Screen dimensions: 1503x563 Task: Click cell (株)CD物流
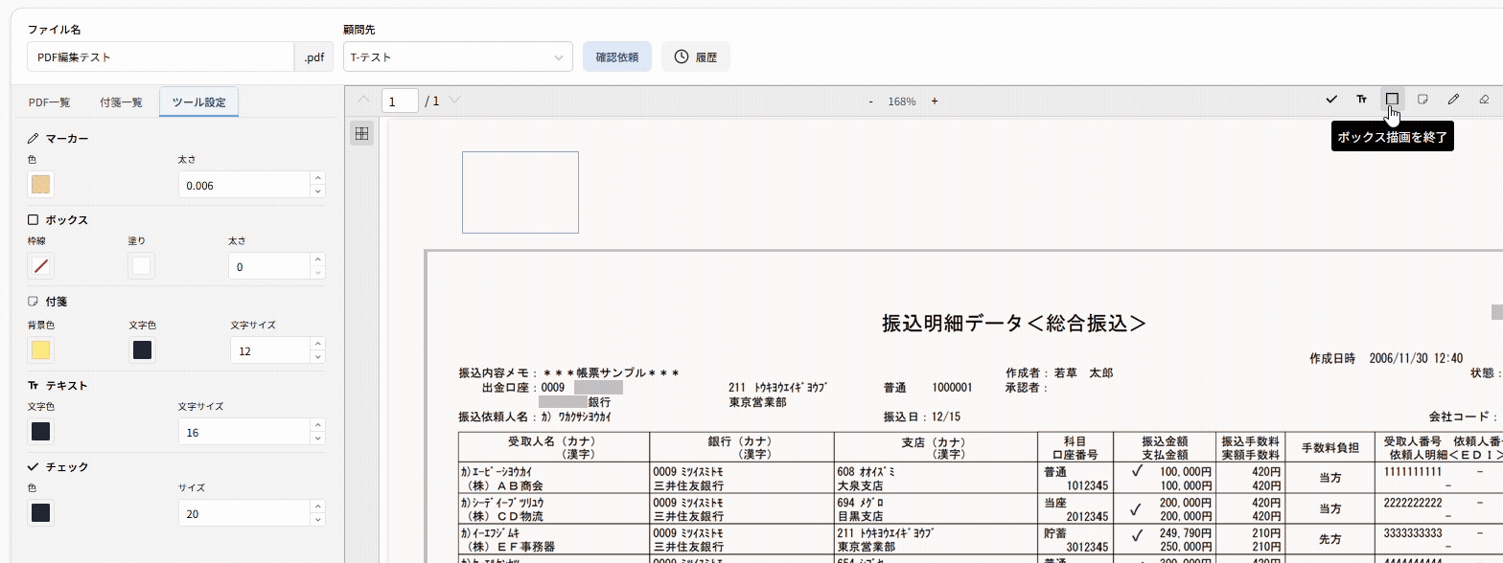click(503, 516)
